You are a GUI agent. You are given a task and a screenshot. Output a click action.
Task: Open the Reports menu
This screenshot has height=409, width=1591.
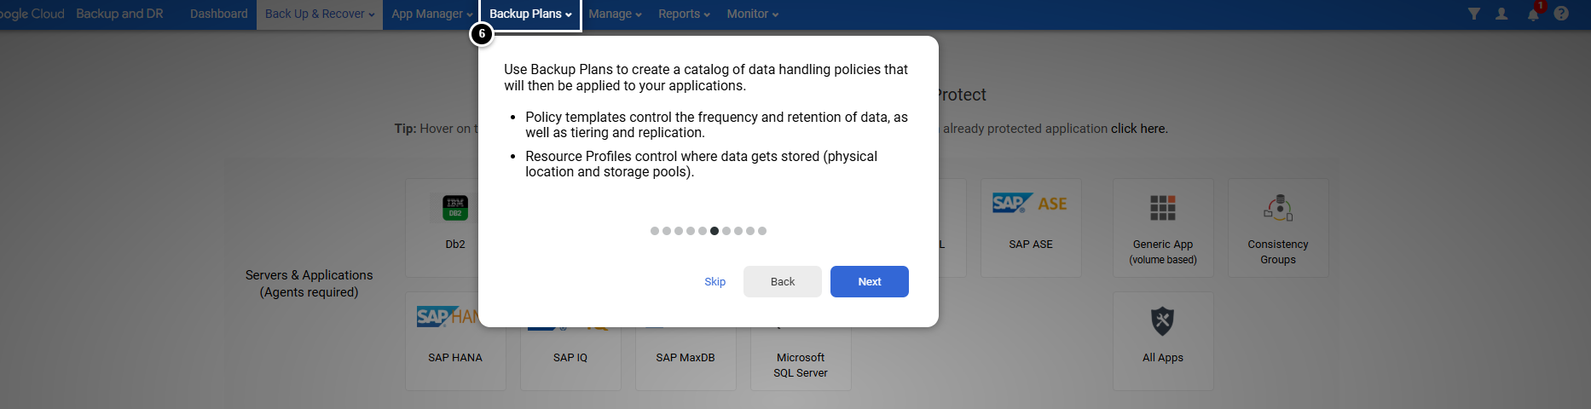(684, 14)
